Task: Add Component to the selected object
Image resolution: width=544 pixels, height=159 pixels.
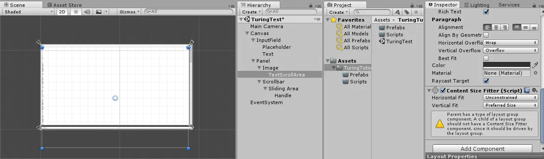Action: click(482, 149)
